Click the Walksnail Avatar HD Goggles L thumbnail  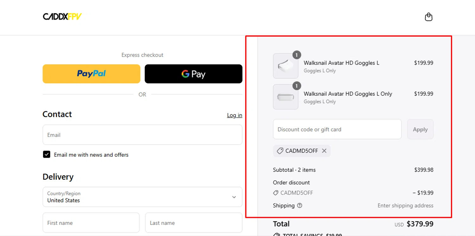pos(286,66)
